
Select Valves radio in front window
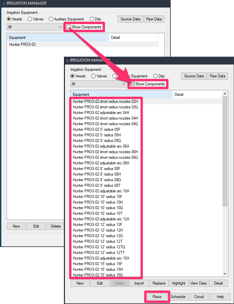click(x=93, y=76)
